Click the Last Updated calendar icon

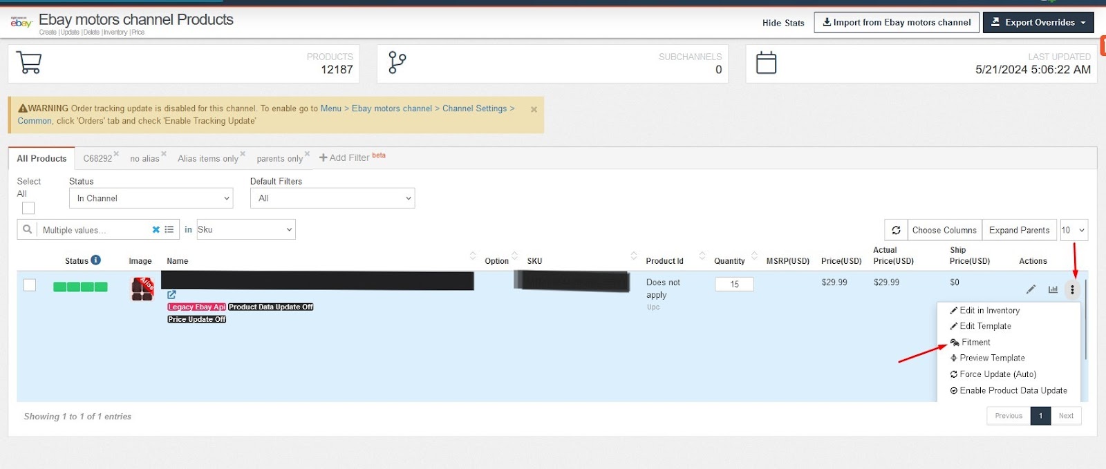point(766,63)
